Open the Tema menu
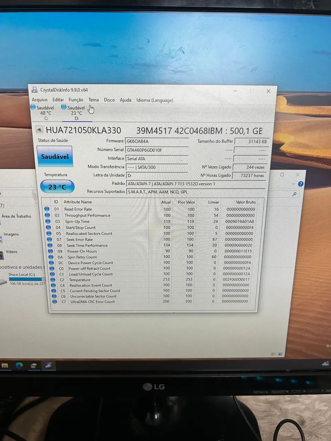 (93, 100)
